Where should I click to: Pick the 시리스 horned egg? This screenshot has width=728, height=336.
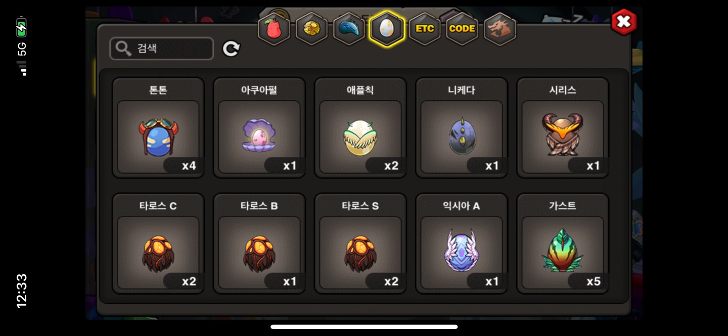click(x=563, y=128)
